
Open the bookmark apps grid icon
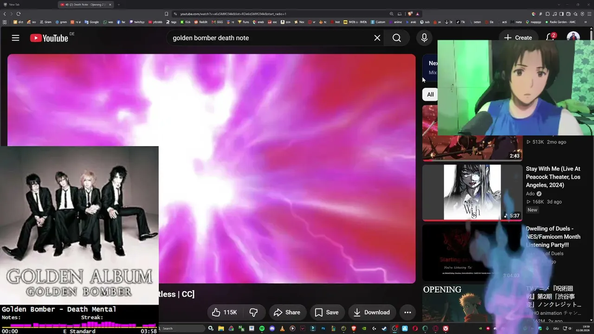point(5,22)
